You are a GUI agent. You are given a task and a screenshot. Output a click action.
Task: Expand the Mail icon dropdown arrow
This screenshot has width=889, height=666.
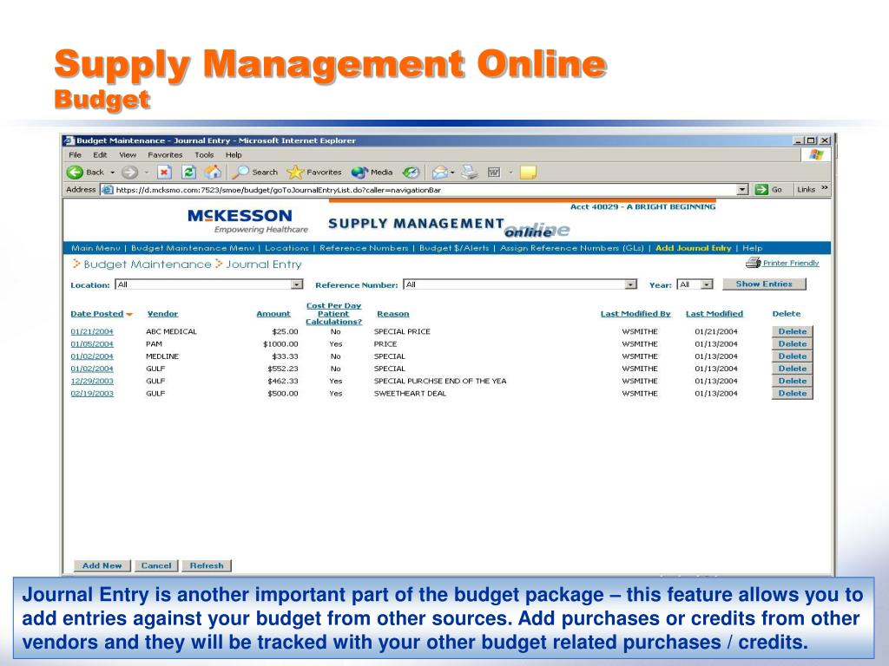click(452, 173)
